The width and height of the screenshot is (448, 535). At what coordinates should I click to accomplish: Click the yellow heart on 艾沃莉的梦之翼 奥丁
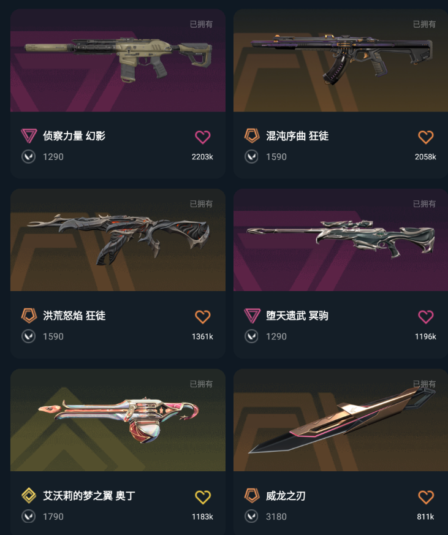pos(203,497)
